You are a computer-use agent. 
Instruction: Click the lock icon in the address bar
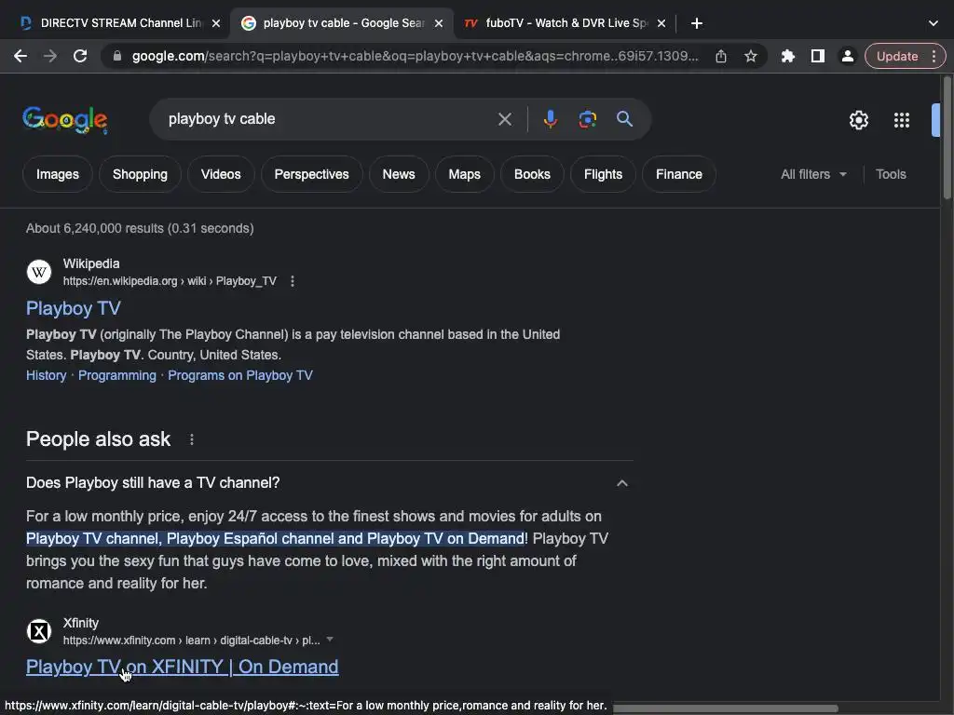coord(117,56)
